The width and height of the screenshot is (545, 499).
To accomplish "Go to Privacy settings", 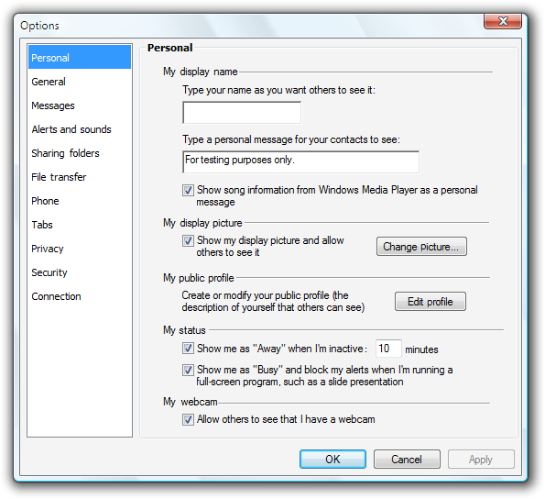I will tap(80, 249).
